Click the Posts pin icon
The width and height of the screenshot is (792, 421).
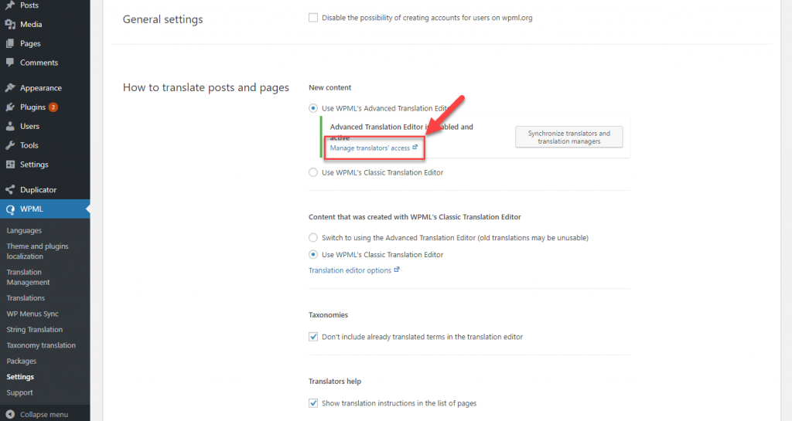point(10,5)
